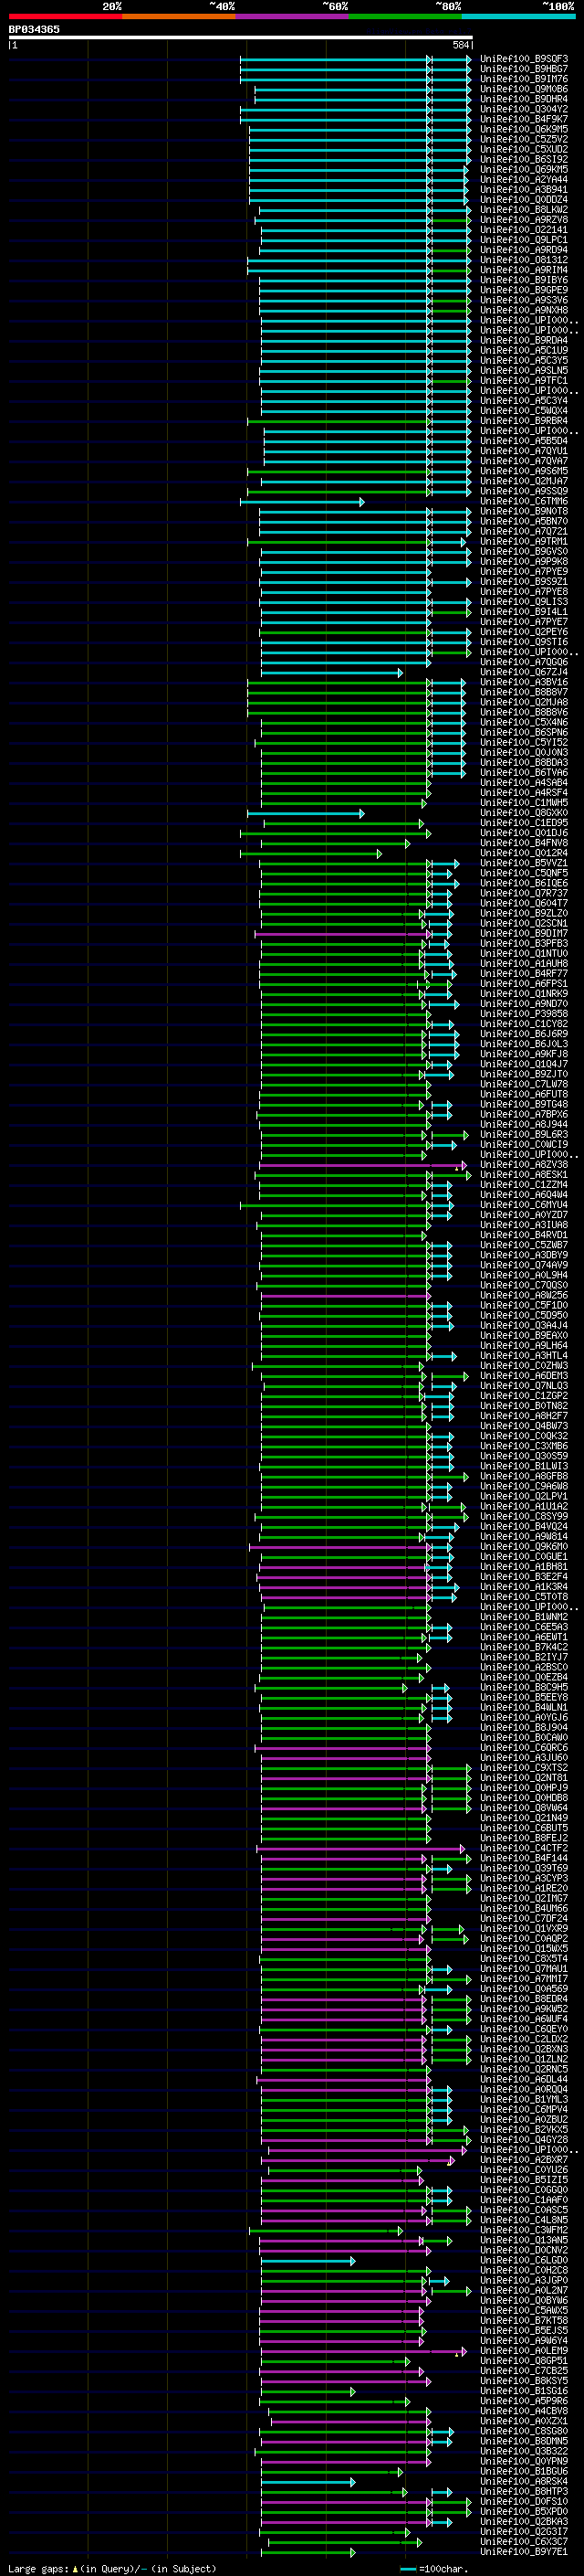Select hit label UniRef100_A9KFJ8

(x=524, y=1054)
